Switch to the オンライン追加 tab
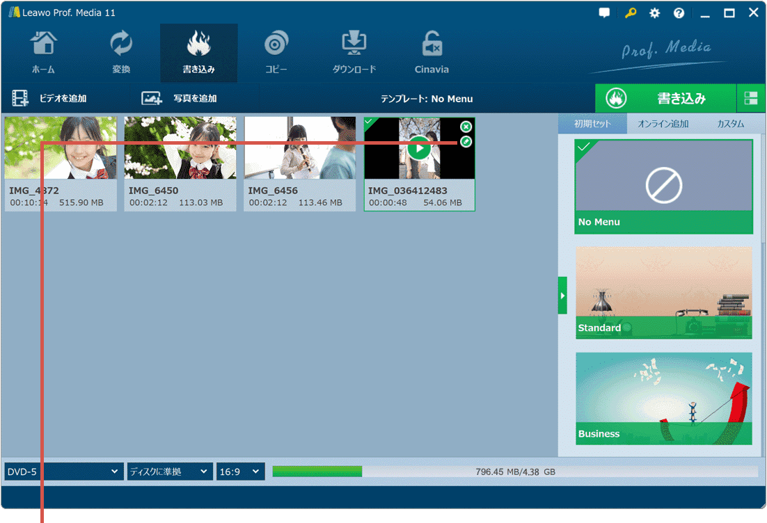767x523 pixels. pyautogui.click(x=663, y=124)
